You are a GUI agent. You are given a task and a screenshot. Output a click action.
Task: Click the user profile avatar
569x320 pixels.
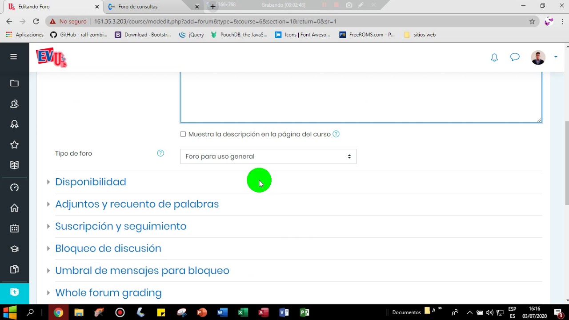click(x=538, y=57)
